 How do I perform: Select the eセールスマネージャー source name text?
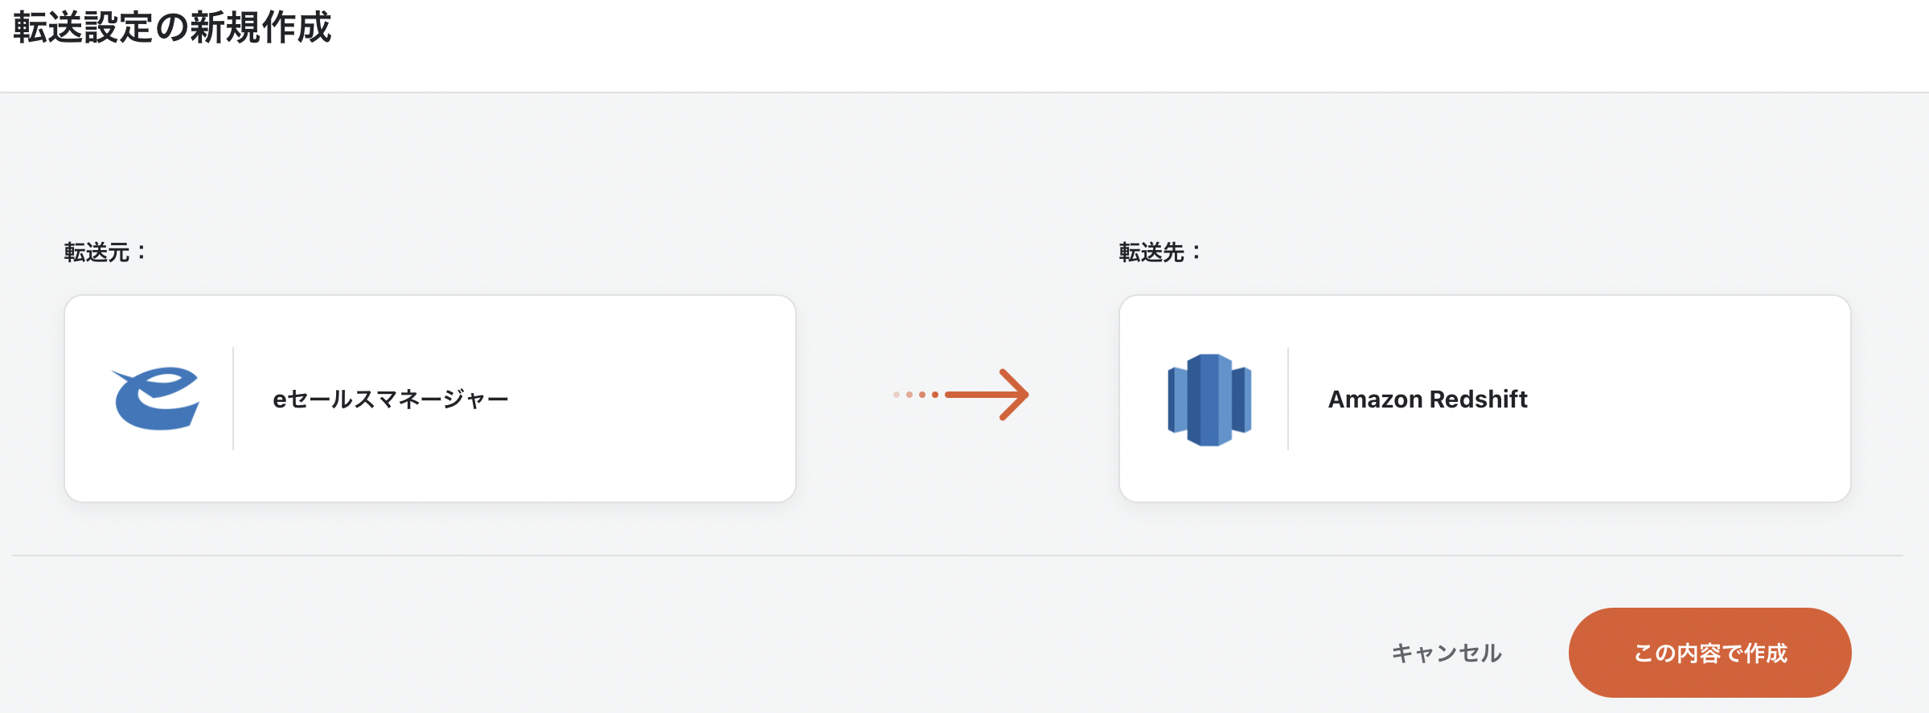click(391, 400)
